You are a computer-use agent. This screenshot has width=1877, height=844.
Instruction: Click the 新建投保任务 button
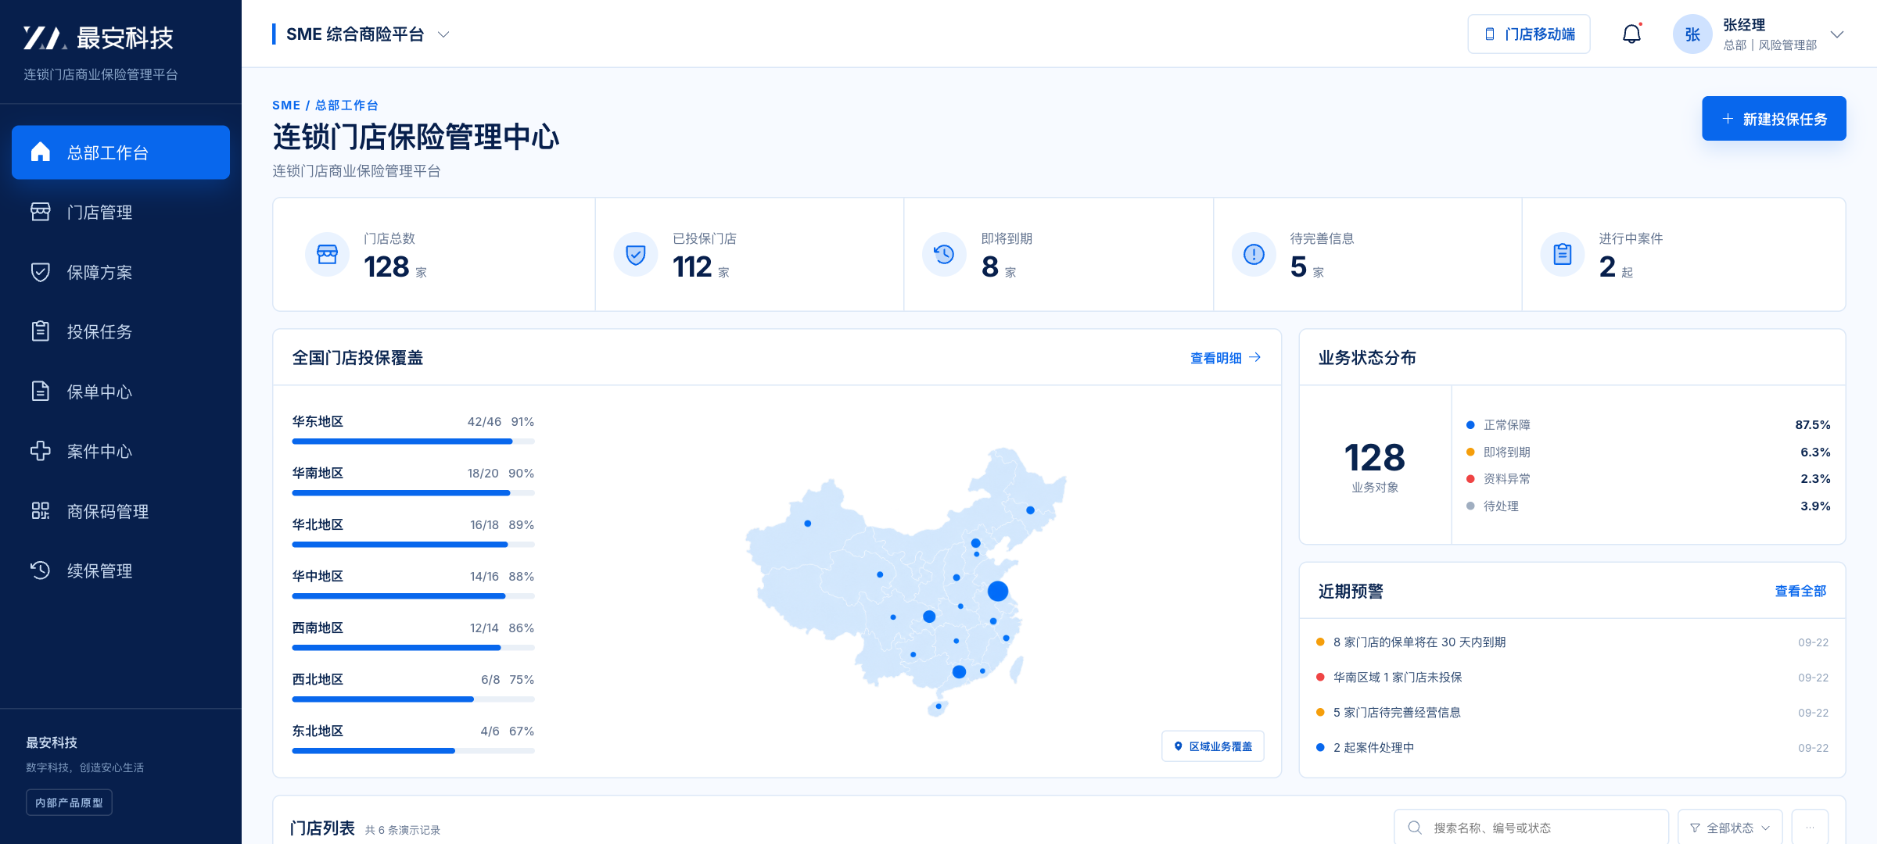point(1774,119)
